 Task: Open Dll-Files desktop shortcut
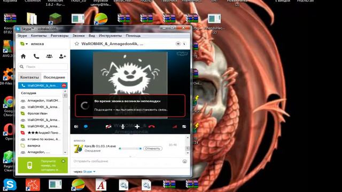(x=8, y=75)
